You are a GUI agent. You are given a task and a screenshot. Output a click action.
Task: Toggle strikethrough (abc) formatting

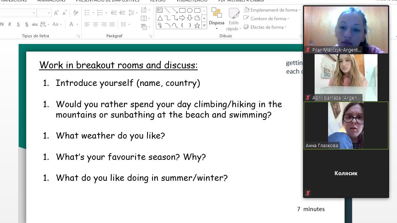[35, 24]
